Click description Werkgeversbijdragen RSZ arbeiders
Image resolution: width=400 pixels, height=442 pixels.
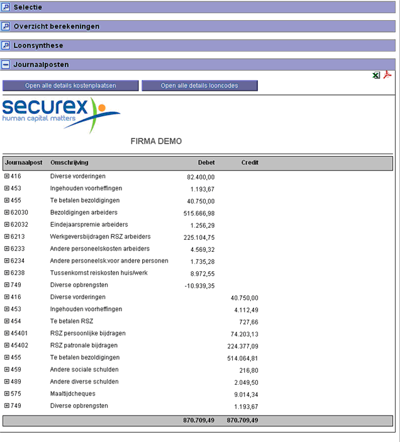pos(100,237)
